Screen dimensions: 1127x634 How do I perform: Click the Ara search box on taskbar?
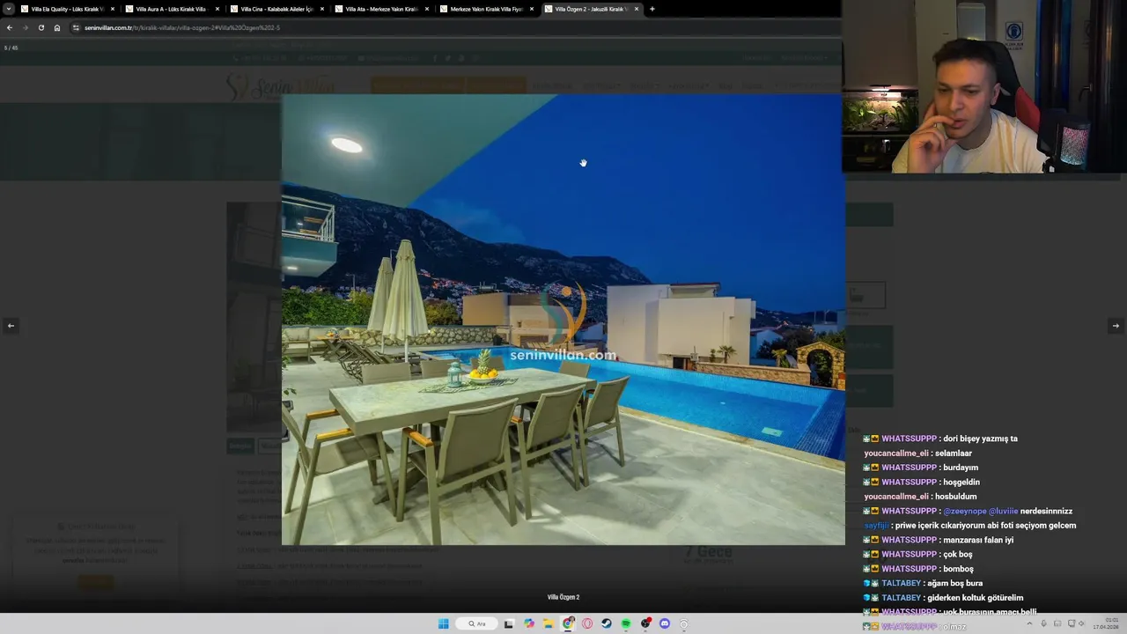(x=477, y=624)
